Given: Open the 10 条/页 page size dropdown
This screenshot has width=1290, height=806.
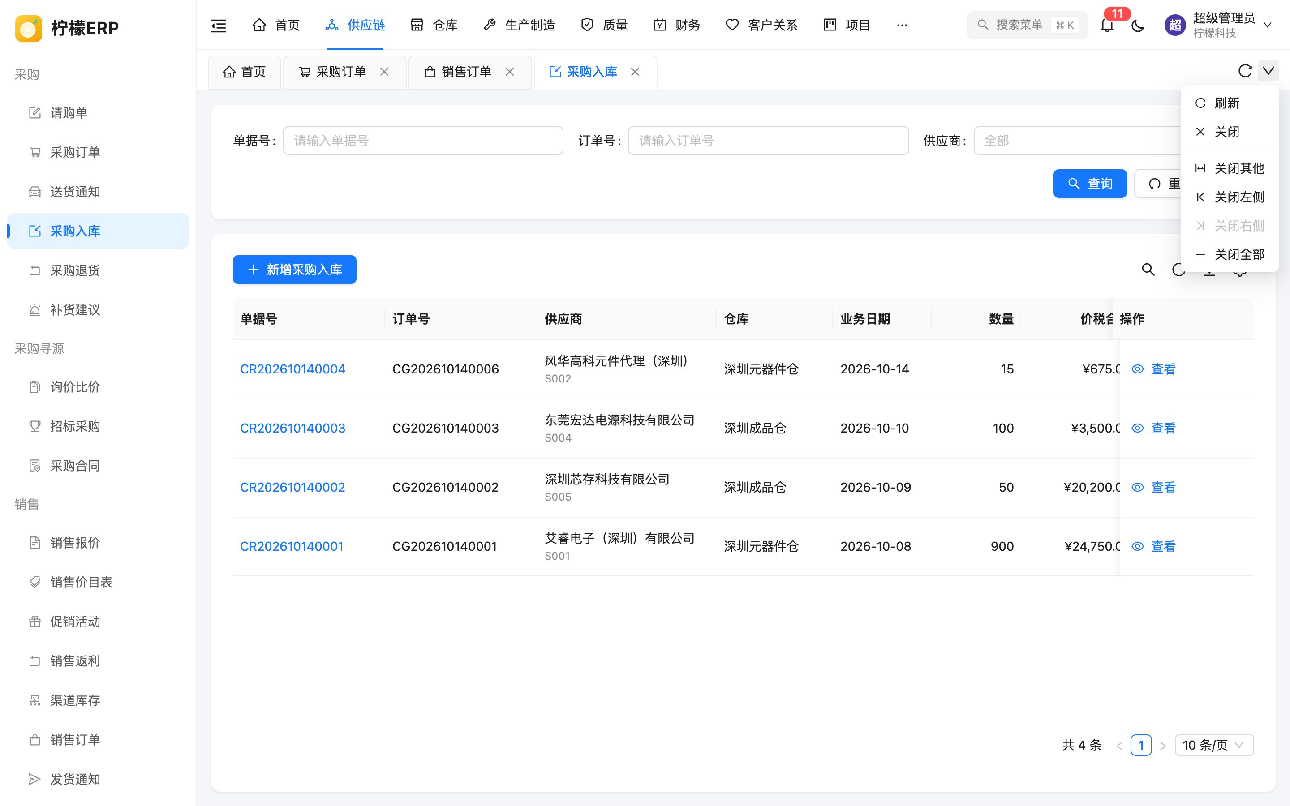Looking at the screenshot, I should click(1214, 745).
